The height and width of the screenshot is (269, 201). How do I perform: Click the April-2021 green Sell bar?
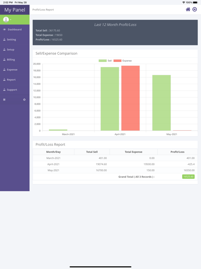pos(110,99)
